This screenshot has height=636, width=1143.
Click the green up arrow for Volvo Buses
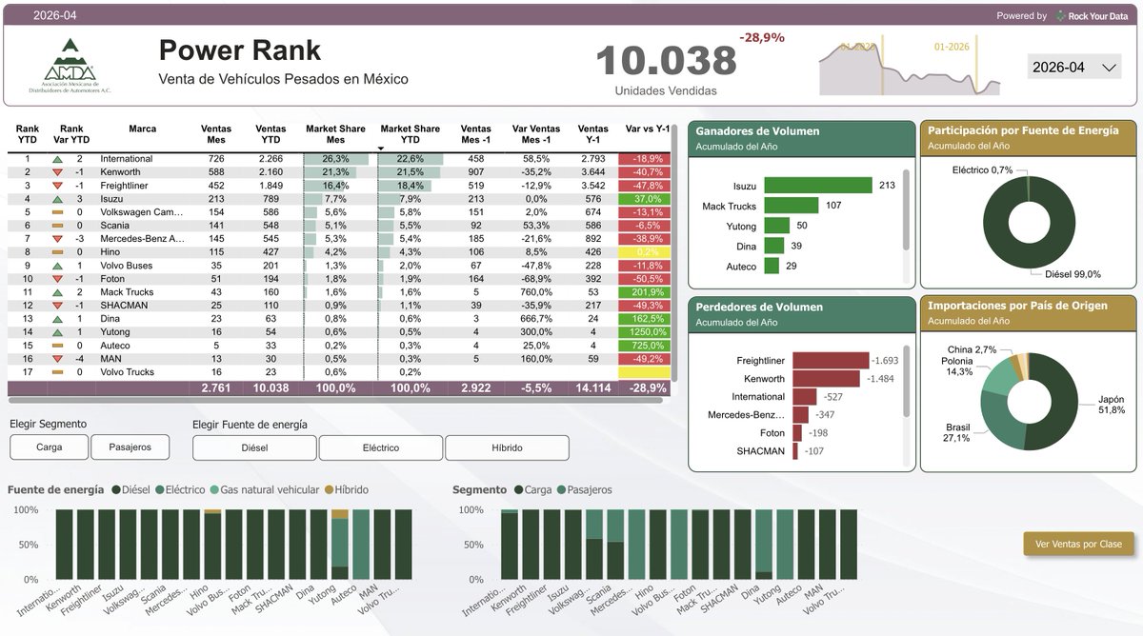click(x=57, y=266)
